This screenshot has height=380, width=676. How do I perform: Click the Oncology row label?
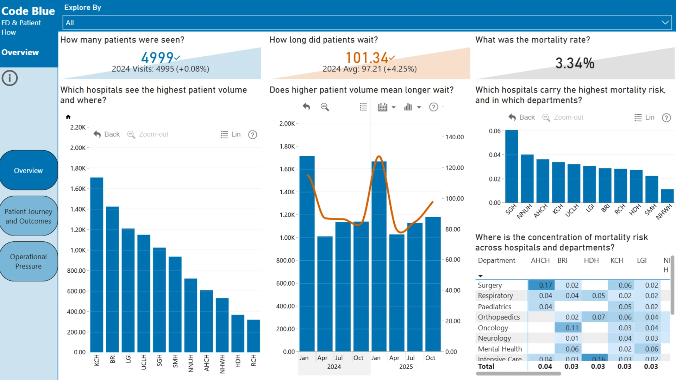coord(493,328)
